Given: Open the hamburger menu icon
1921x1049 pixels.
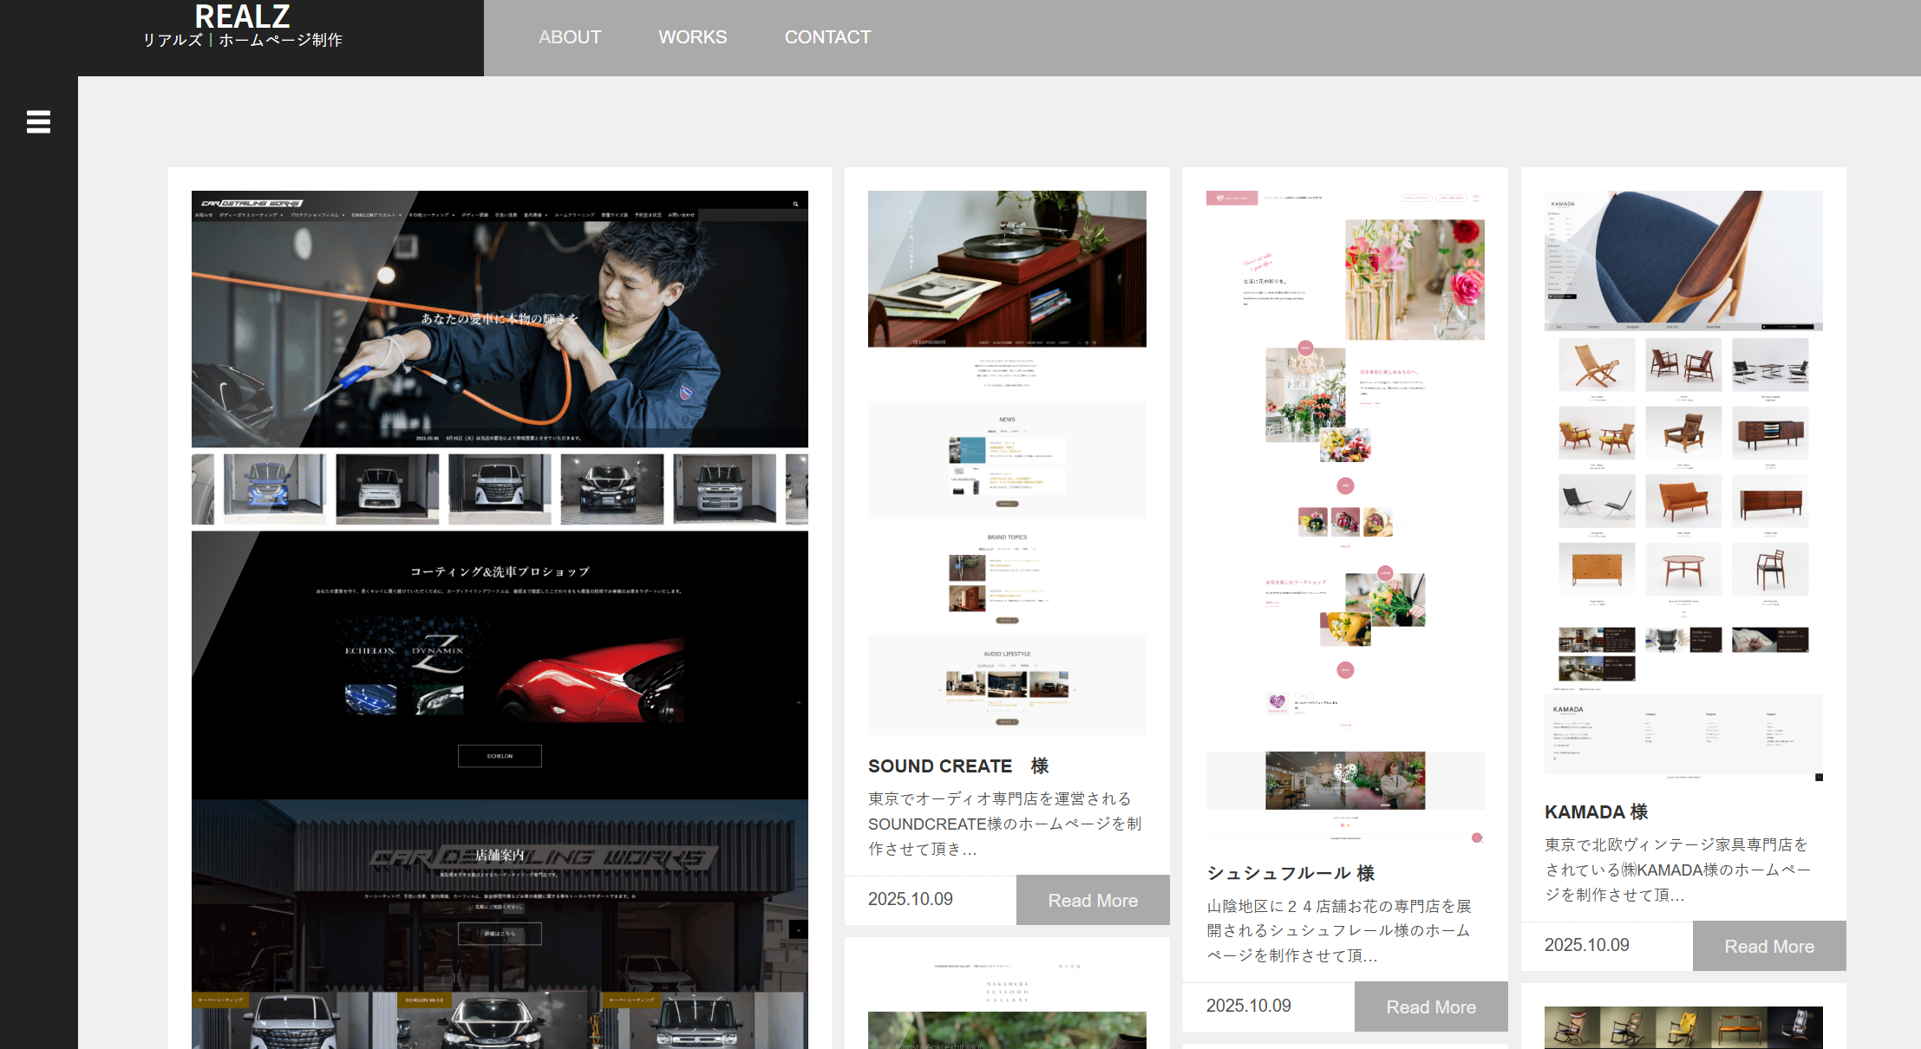Looking at the screenshot, I should (x=38, y=122).
